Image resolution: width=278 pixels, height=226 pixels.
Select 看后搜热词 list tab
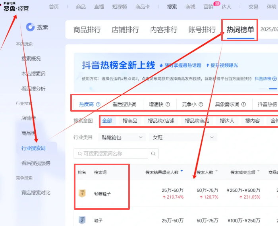[x=125, y=104]
